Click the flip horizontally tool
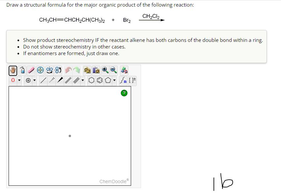The height and width of the screenshot is (195, 281). [x=49, y=70]
